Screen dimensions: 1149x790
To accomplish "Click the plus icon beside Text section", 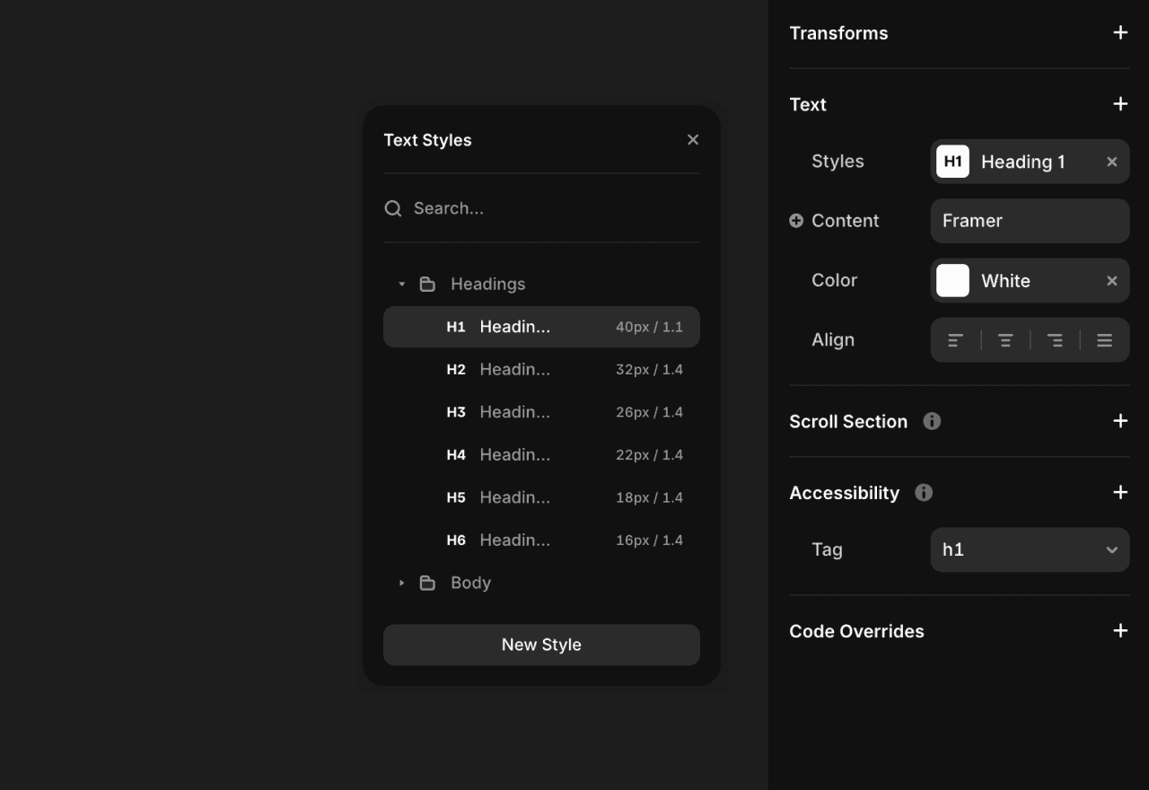I will [x=1120, y=104].
